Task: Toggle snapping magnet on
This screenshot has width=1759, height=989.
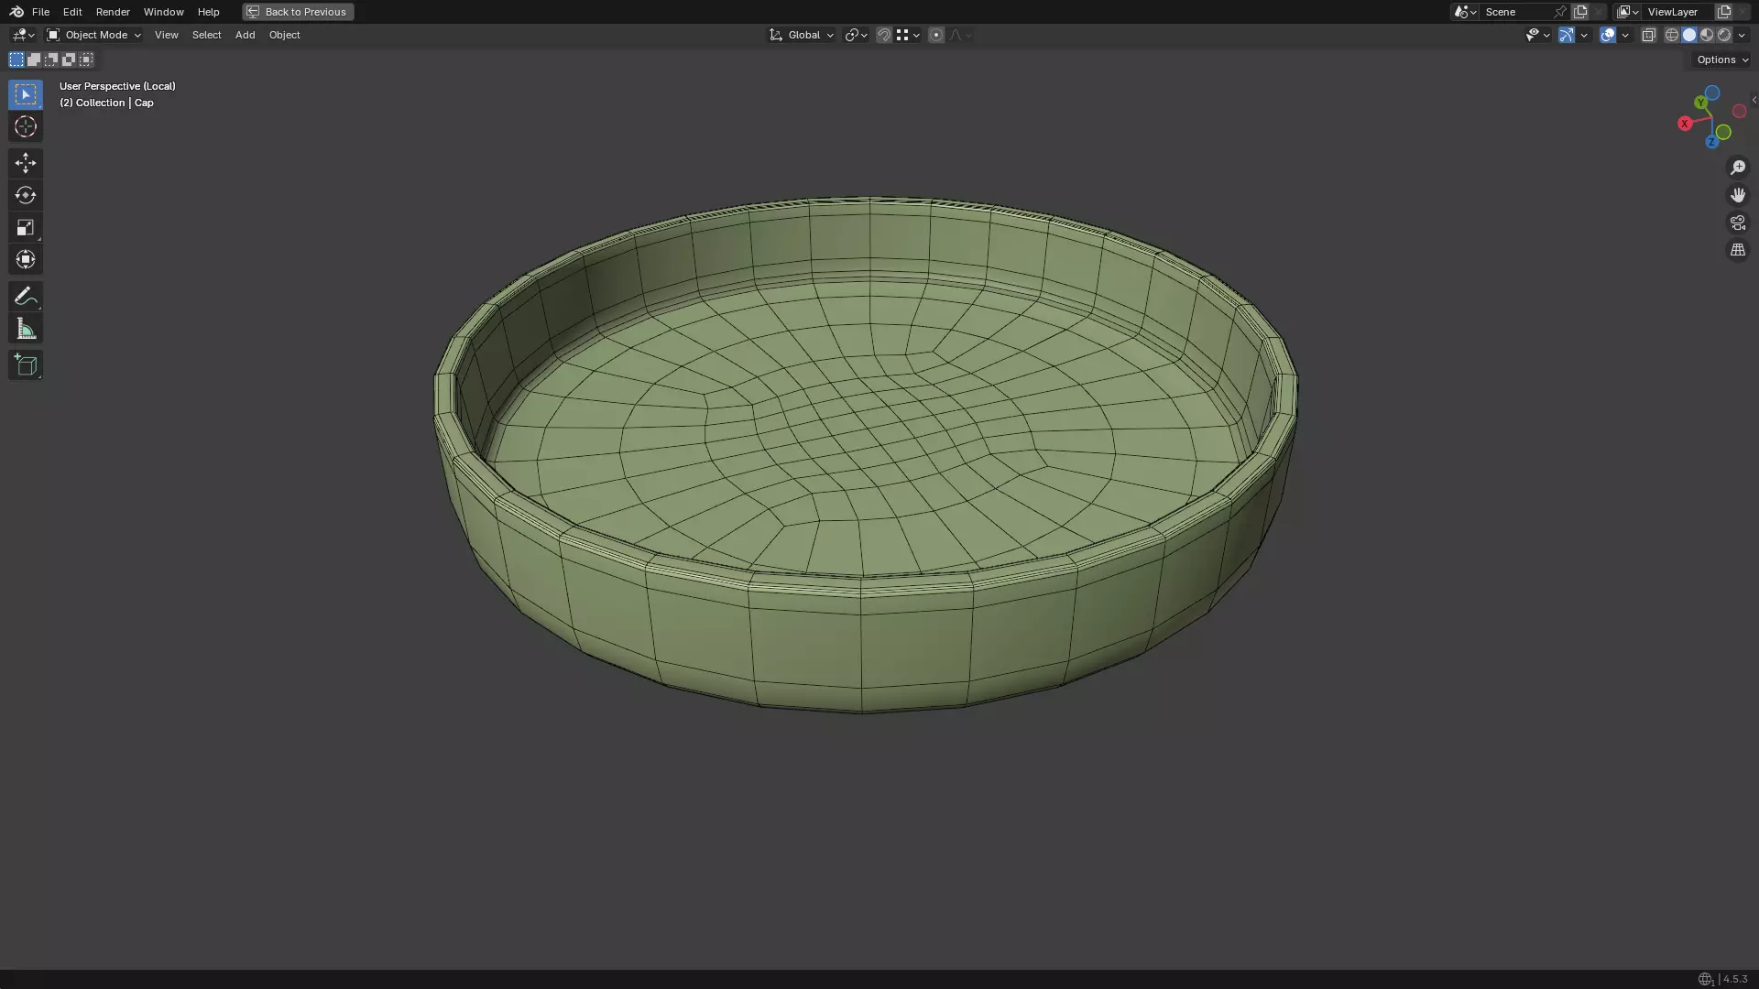Action: click(883, 35)
